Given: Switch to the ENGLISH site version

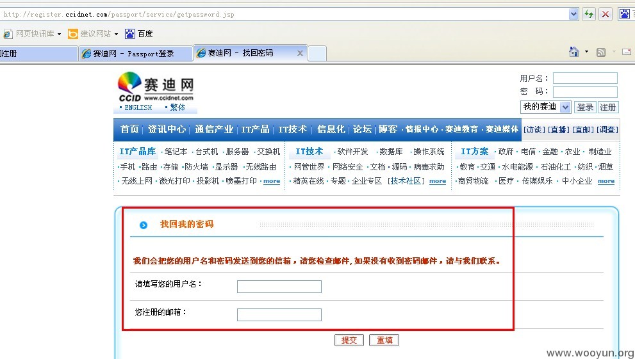Looking at the screenshot, I should [x=138, y=108].
